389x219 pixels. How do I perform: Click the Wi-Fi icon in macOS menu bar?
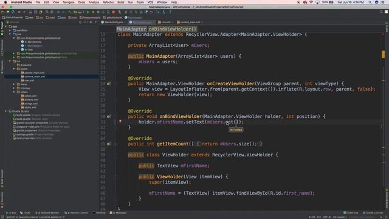pos(311,2)
